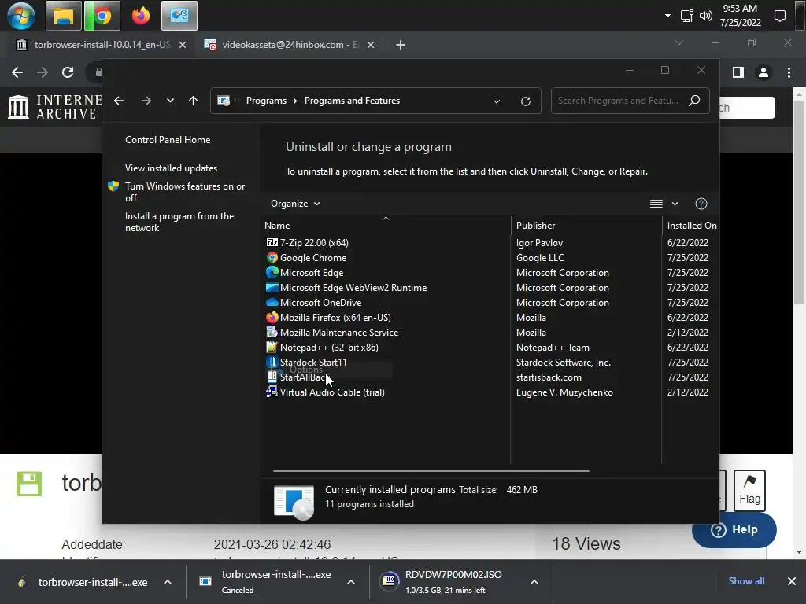This screenshot has width=806, height=604.
Task: Close the Chrome downloads bar
Action: pos(792,581)
